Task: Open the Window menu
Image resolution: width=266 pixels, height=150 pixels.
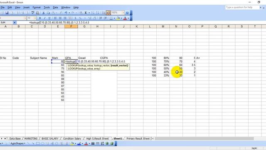Action: [66, 7]
